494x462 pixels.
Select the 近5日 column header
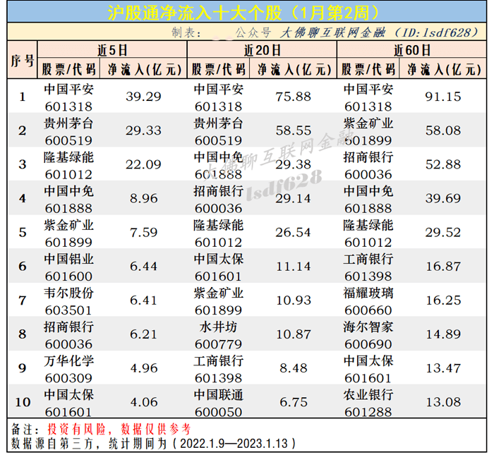[113, 50]
